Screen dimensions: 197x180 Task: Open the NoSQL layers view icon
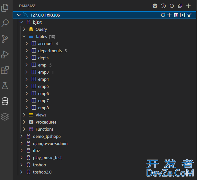click(x=5, y=117)
